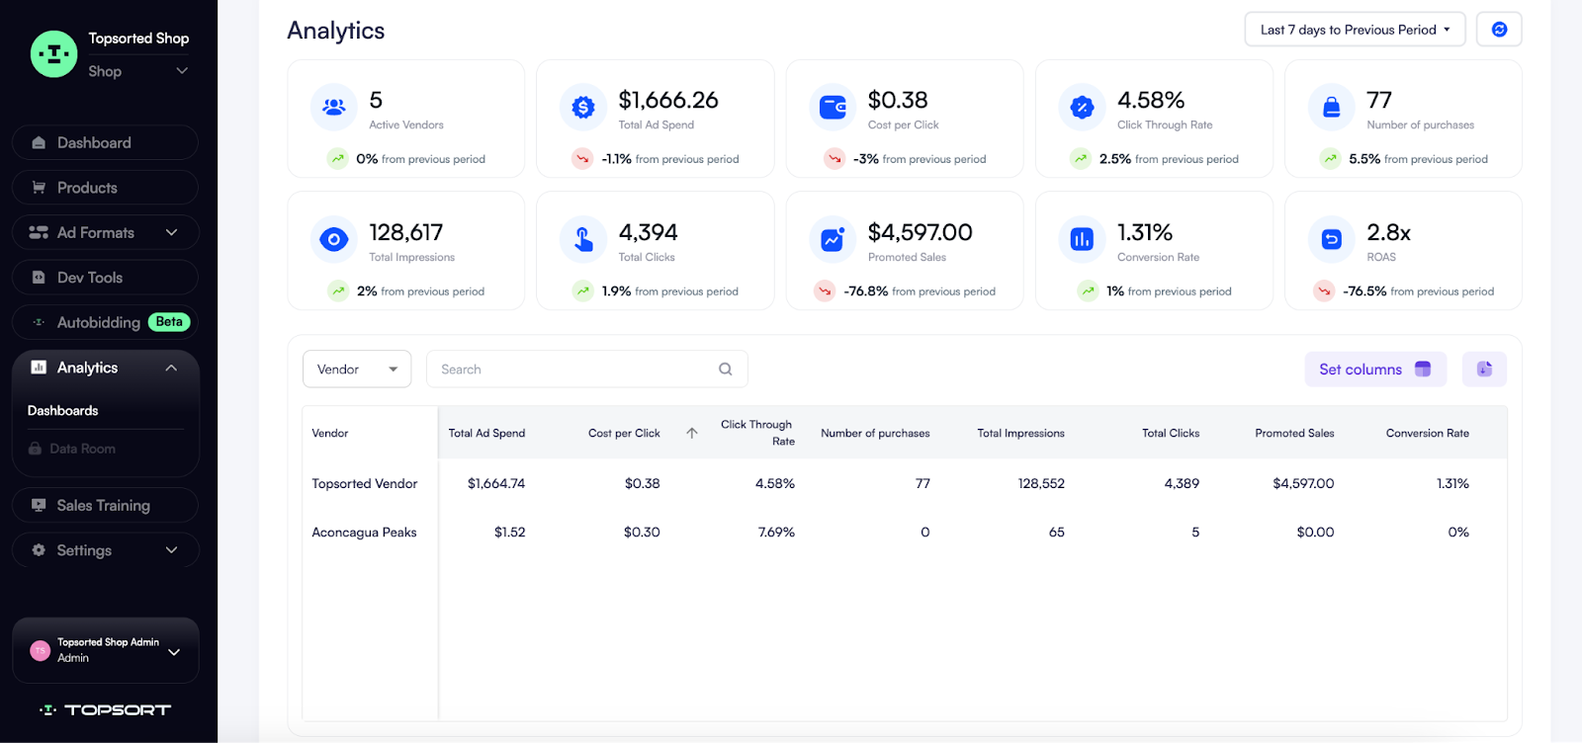Open Autobidding Beta section
This screenshot has height=743, width=1582.
coord(105,322)
